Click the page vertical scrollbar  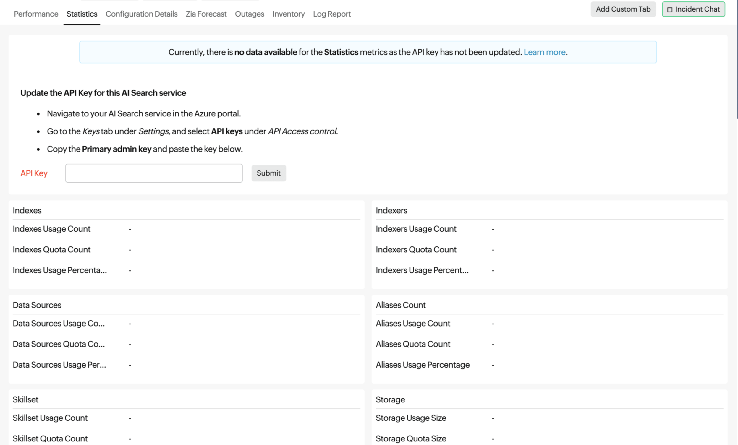coord(737,60)
